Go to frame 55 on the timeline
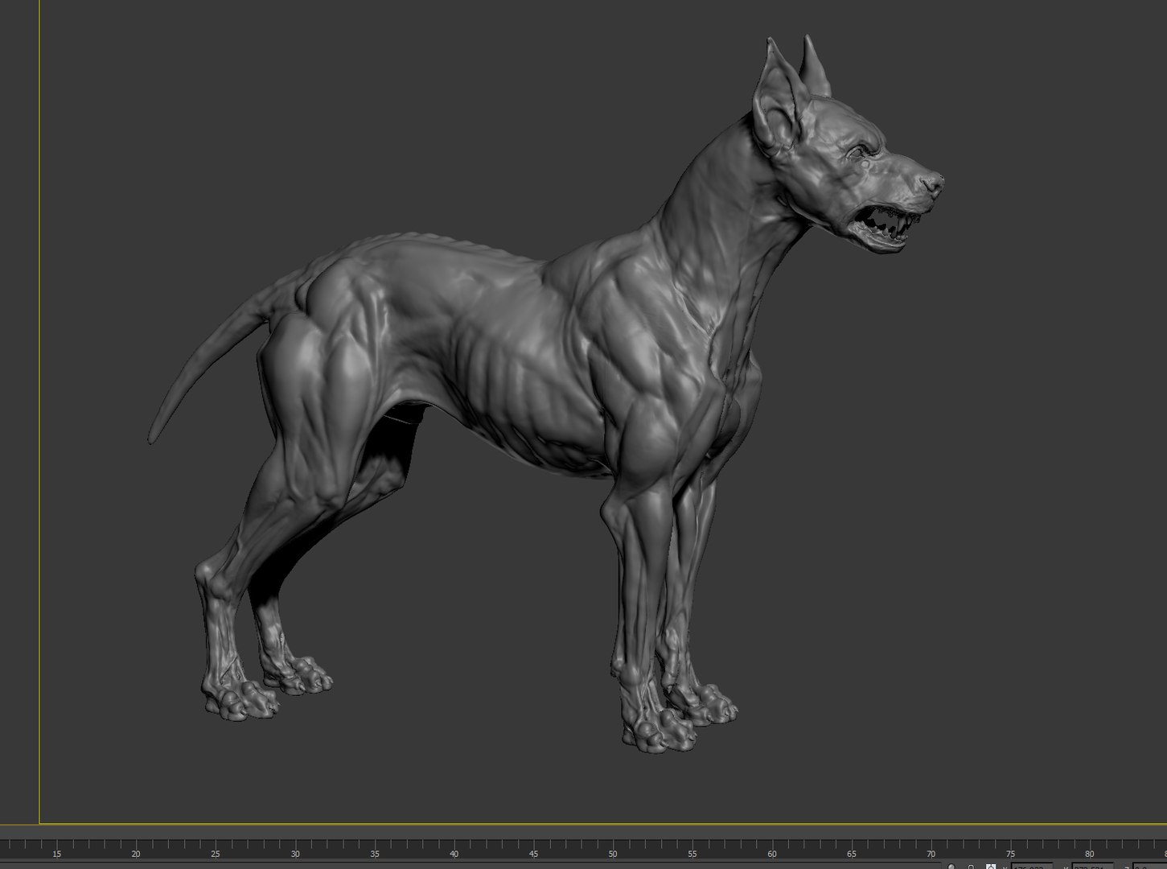 692,854
